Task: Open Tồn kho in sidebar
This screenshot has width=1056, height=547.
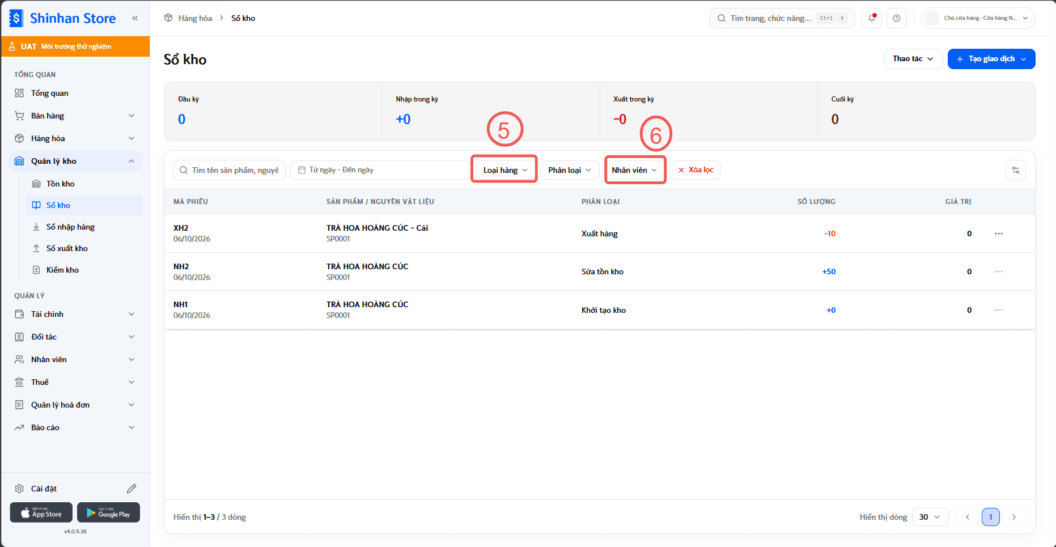Action: (84, 184)
